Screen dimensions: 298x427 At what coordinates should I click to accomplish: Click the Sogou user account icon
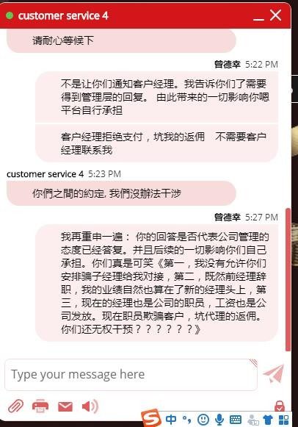click(253, 420)
